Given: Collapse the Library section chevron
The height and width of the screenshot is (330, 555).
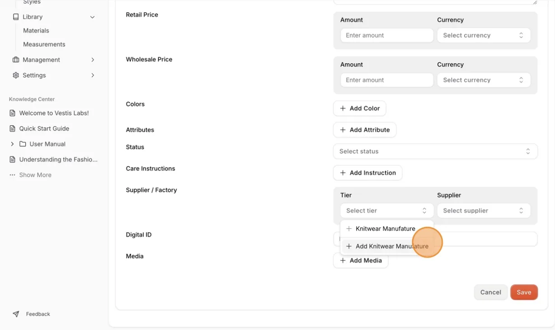Looking at the screenshot, I should tap(92, 17).
